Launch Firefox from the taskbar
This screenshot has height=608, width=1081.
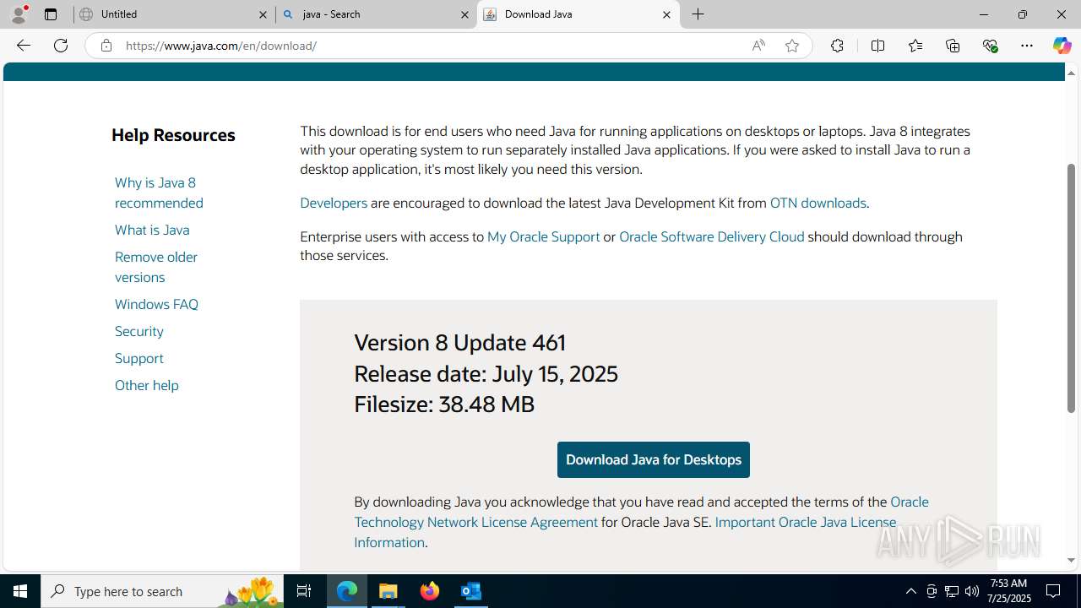click(x=430, y=591)
